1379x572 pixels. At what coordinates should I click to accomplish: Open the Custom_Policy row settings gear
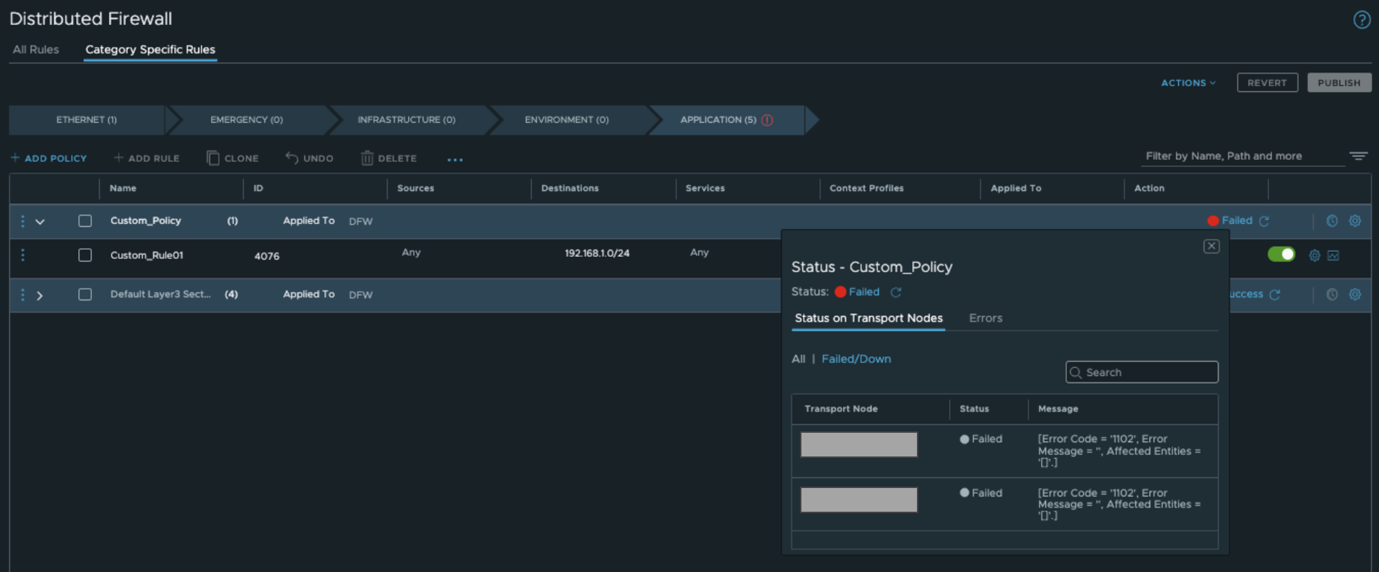(x=1355, y=221)
